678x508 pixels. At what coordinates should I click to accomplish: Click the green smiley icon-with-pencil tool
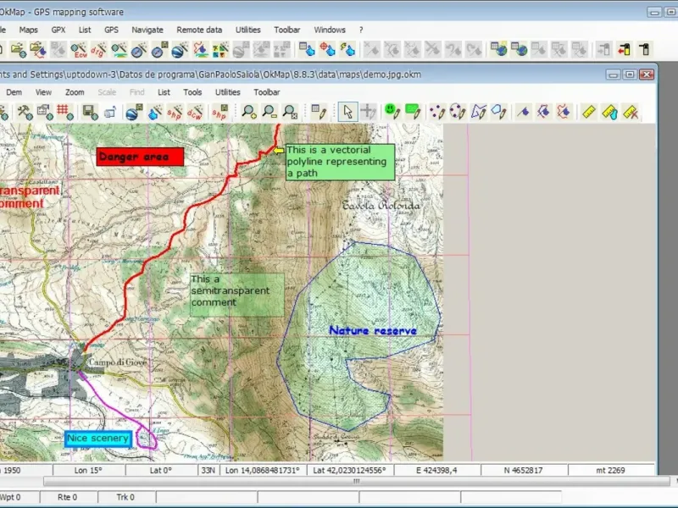point(392,113)
